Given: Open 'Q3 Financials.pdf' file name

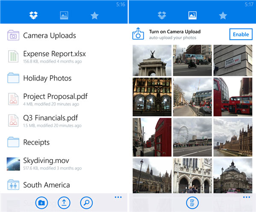Looking at the screenshot, I should [x=50, y=117].
